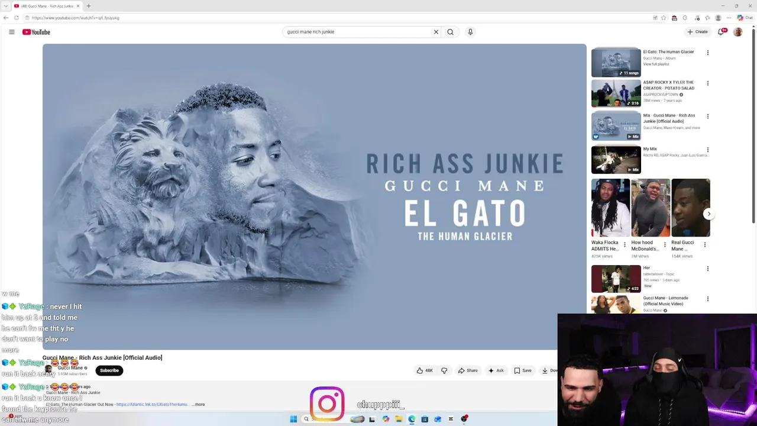Open the tab actions dropdown
The height and width of the screenshot is (426, 757).
[5, 6]
